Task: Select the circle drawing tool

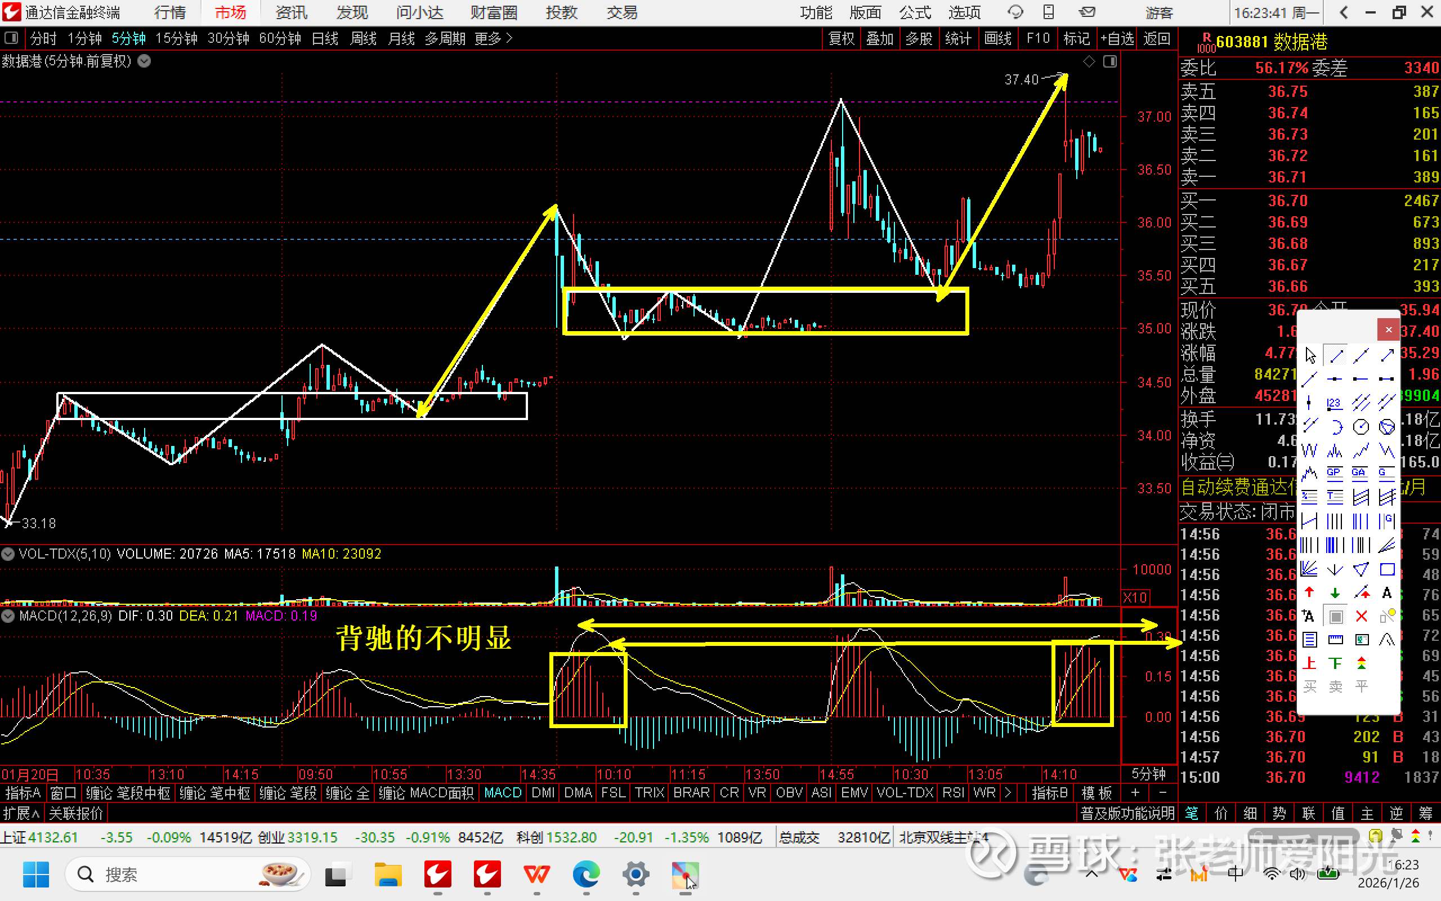Action: tap(1361, 427)
